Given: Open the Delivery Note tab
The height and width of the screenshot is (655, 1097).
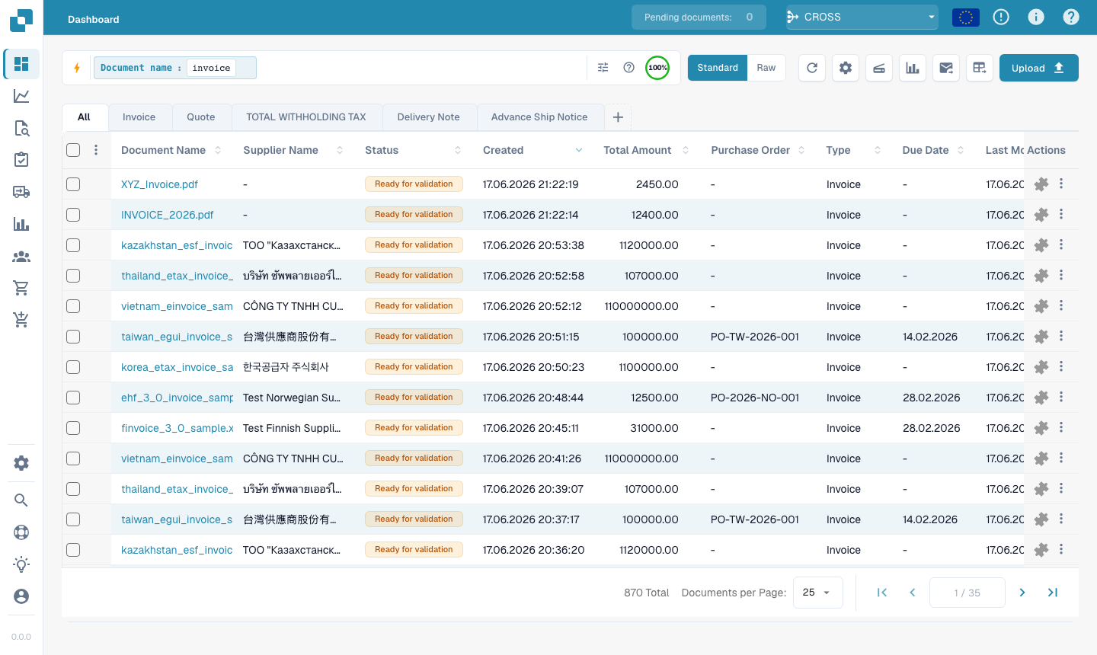Looking at the screenshot, I should coord(428,117).
